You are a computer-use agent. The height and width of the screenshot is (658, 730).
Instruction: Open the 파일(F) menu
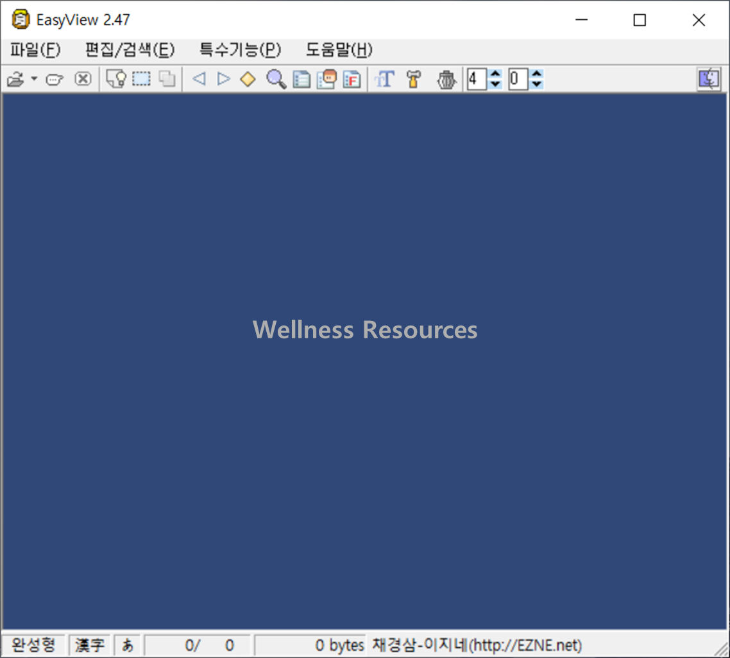point(35,50)
